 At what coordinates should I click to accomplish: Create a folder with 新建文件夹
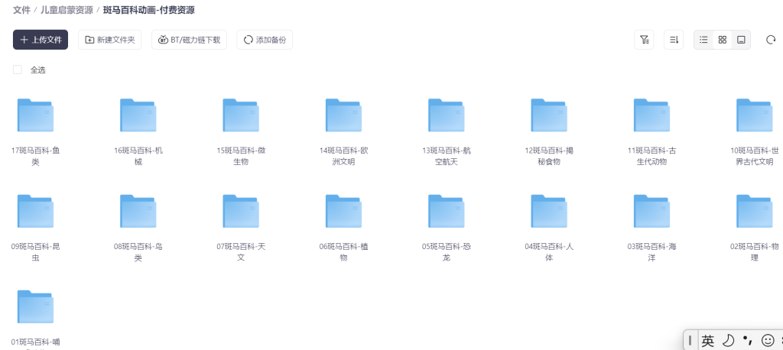(109, 40)
